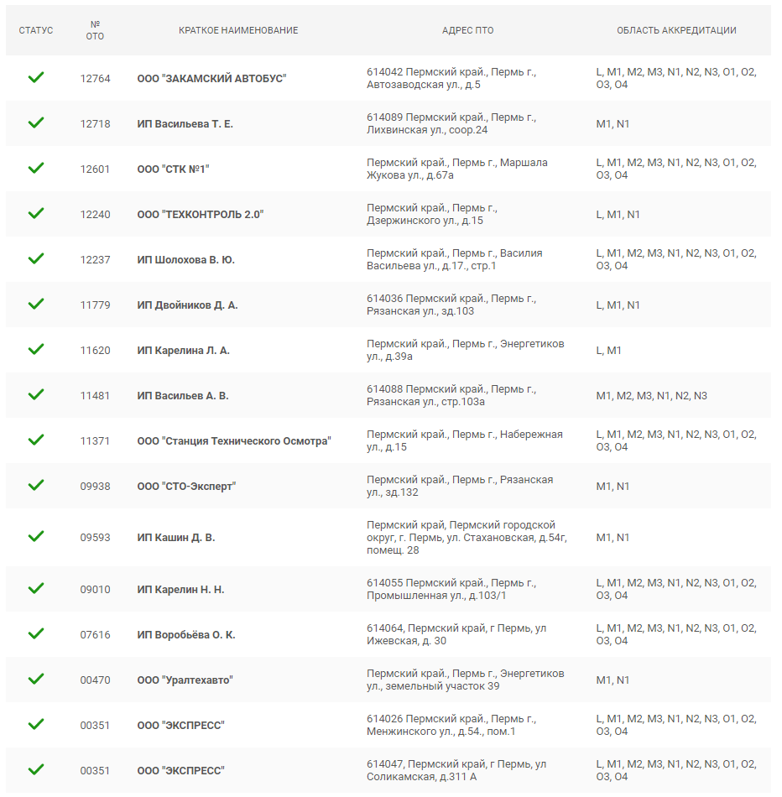
Task: Click status checkmark for ООО "Уралтехавто"
Action: pyautogui.click(x=35, y=679)
